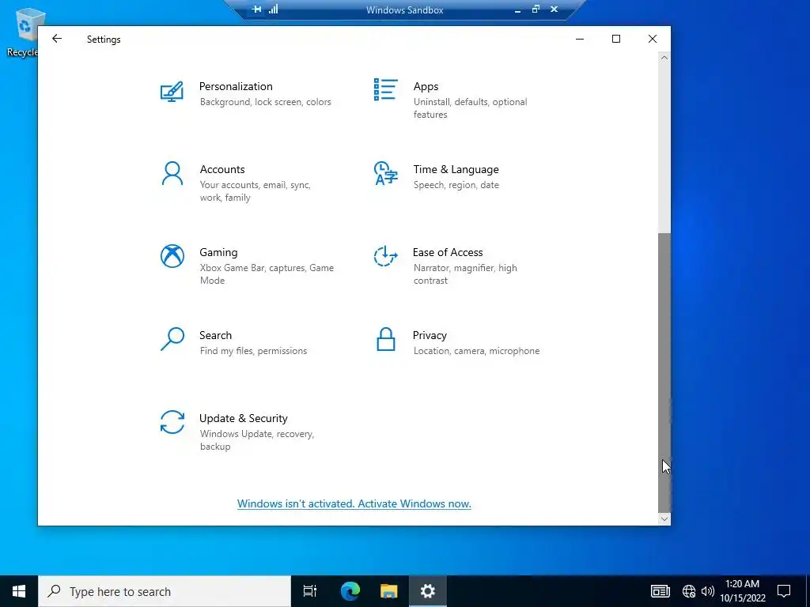Open the Apps list icon

(385, 90)
